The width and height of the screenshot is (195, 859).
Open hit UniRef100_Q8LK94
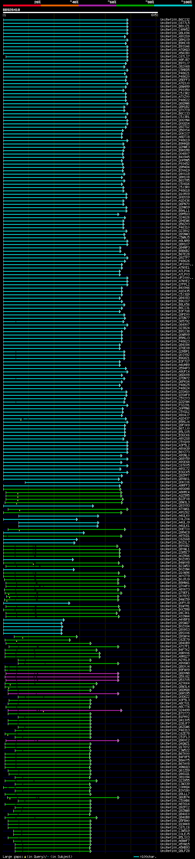(x=175, y=33)
